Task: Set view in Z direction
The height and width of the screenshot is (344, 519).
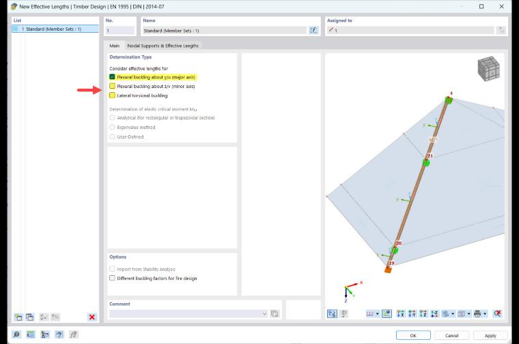Action: 423,313
